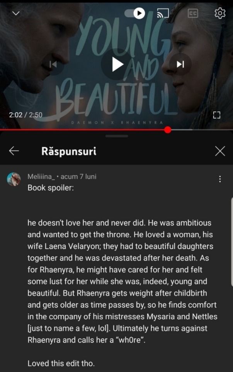233x372 pixels.
Task: Open Meliiina_ profile avatar
Action: [x=14, y=179]
